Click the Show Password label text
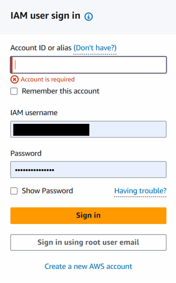The image size is (176, 283). coord(47,191)
